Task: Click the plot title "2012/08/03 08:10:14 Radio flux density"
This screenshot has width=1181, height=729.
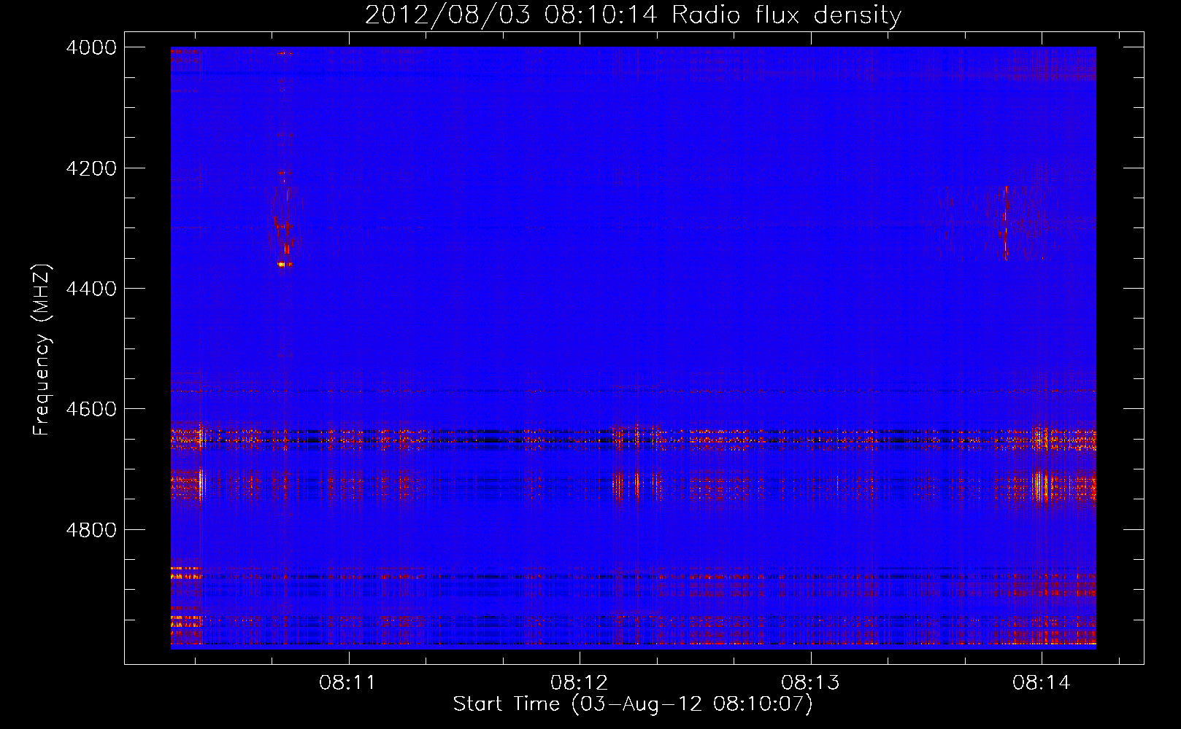Action: 633,15
